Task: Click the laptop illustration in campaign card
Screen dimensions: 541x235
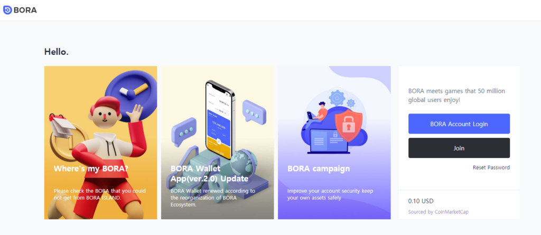Action: (330, 141)
